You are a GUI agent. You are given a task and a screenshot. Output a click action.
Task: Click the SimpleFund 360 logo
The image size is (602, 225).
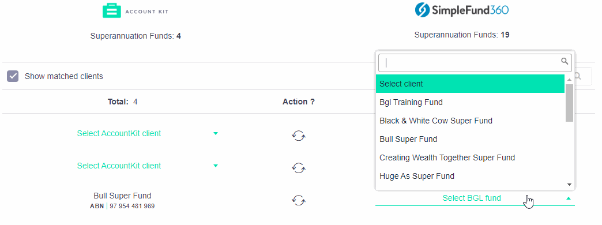tap(461, 10)
